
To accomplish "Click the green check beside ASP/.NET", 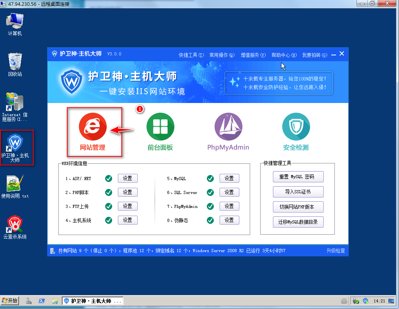I will click(x=109, y=179).
